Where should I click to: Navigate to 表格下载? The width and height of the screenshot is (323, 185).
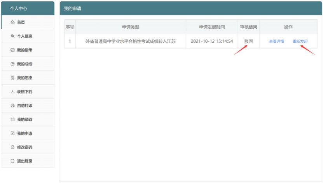(28, 92)
